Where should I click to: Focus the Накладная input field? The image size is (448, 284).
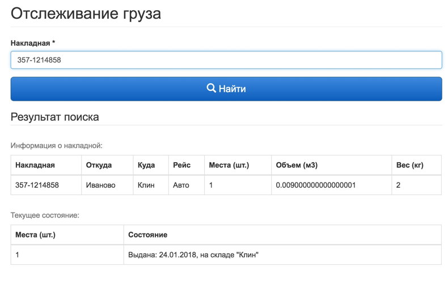click(226, 60)
